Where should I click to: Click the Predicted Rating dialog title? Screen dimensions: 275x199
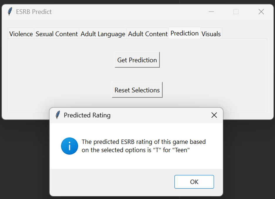[88, 115]
